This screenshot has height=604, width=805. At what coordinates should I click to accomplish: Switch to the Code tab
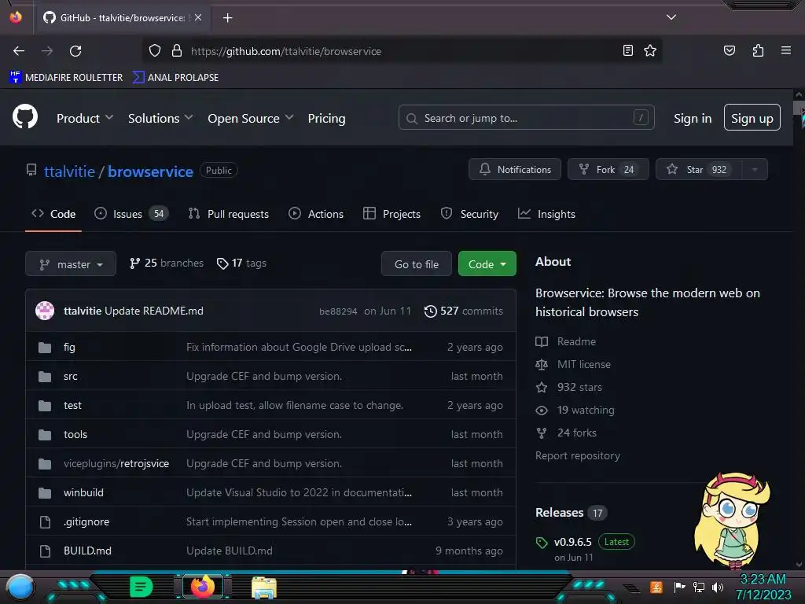click(x=53, y=214)
